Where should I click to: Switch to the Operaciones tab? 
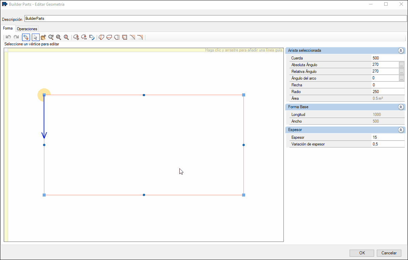tap(27, 29)
